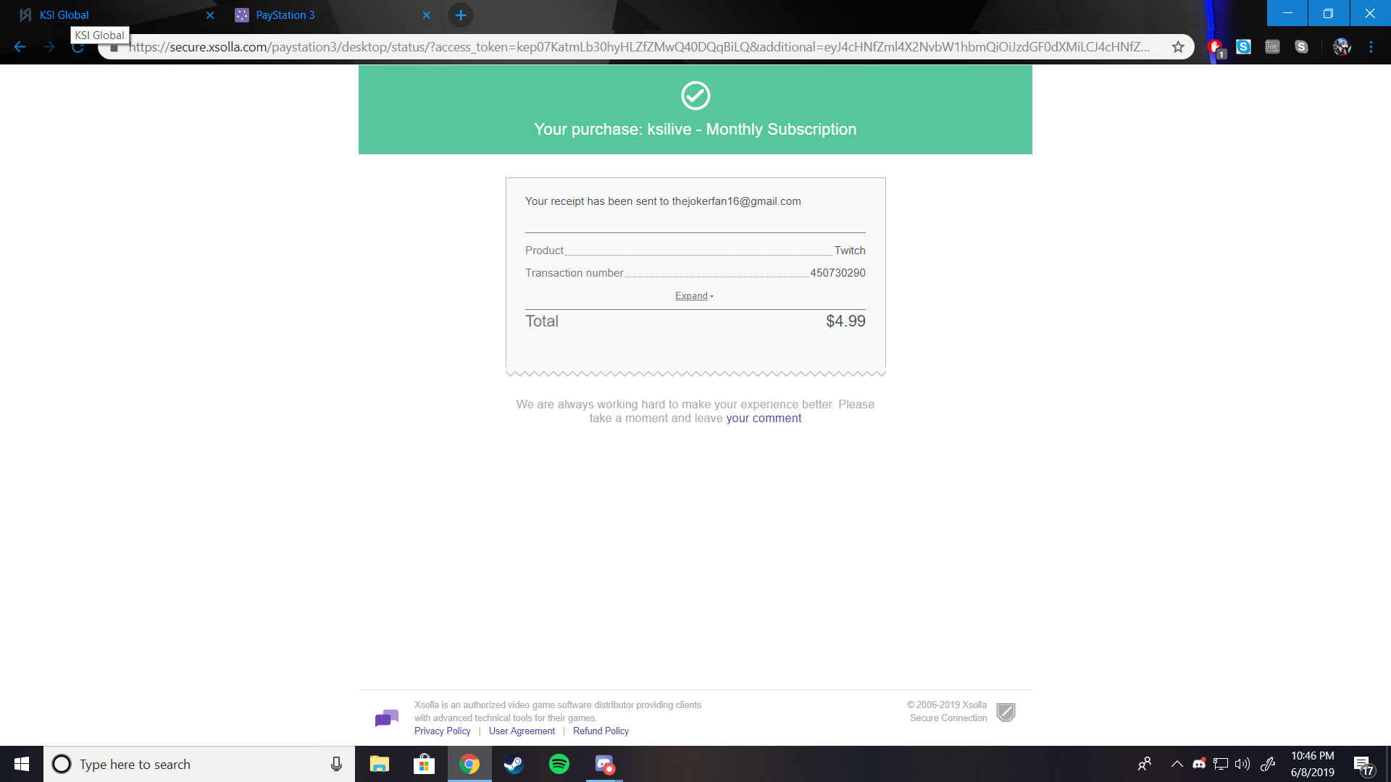Open the Privacy Policy link

click(x=442, y=731)
